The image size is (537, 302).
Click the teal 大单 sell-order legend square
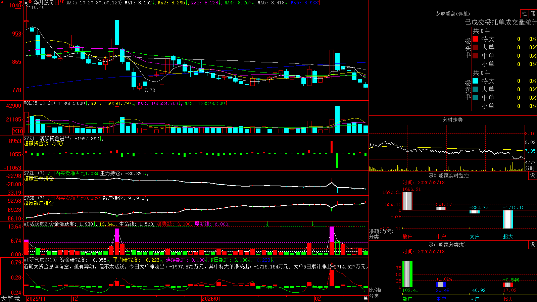click(475, 89)
